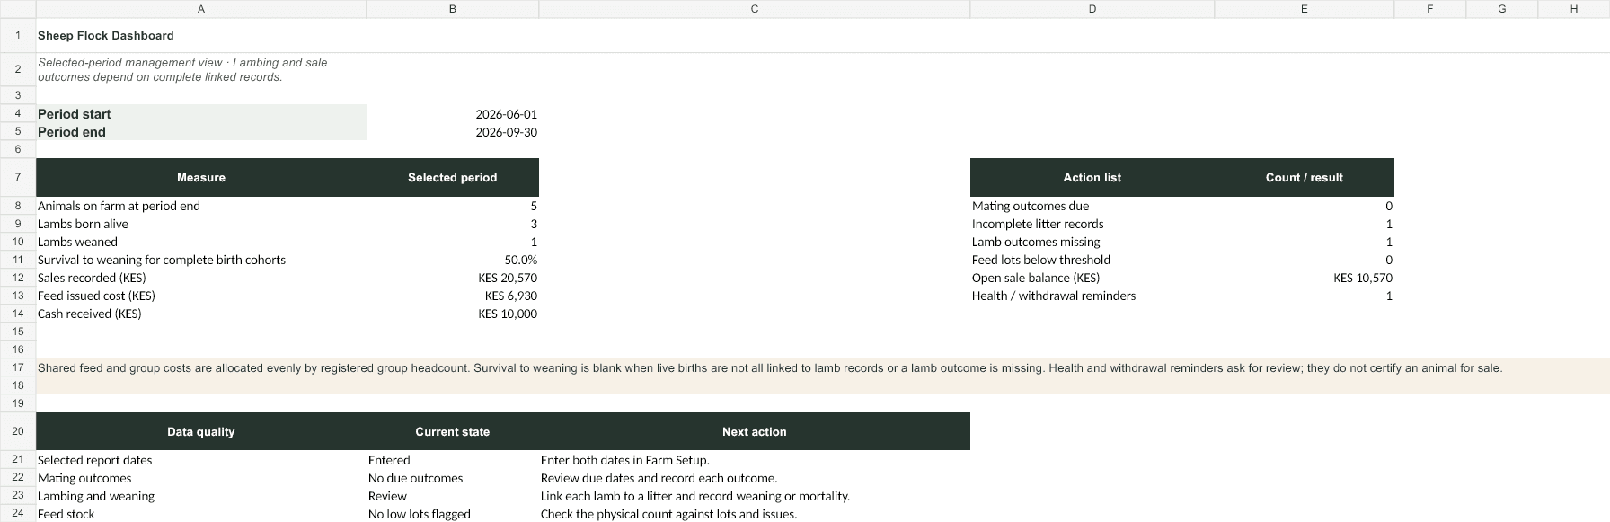Select 'Feed stock' data quality cell
Screen dimensions: 1610x522
201,514
